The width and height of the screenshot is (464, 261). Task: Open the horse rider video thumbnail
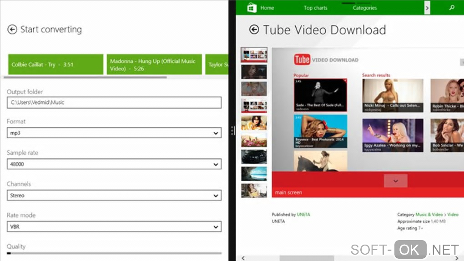click(320, 161)
